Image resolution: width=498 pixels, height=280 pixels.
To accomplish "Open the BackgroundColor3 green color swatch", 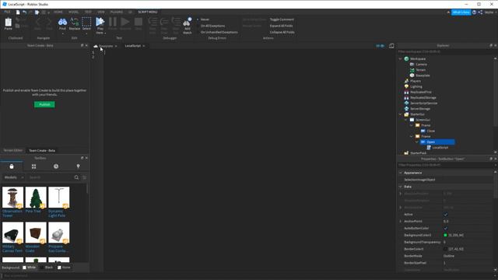I will tap(445, 235).
